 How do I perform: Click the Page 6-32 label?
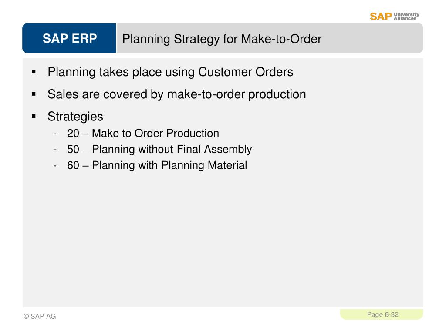click(x=382, y=315)
